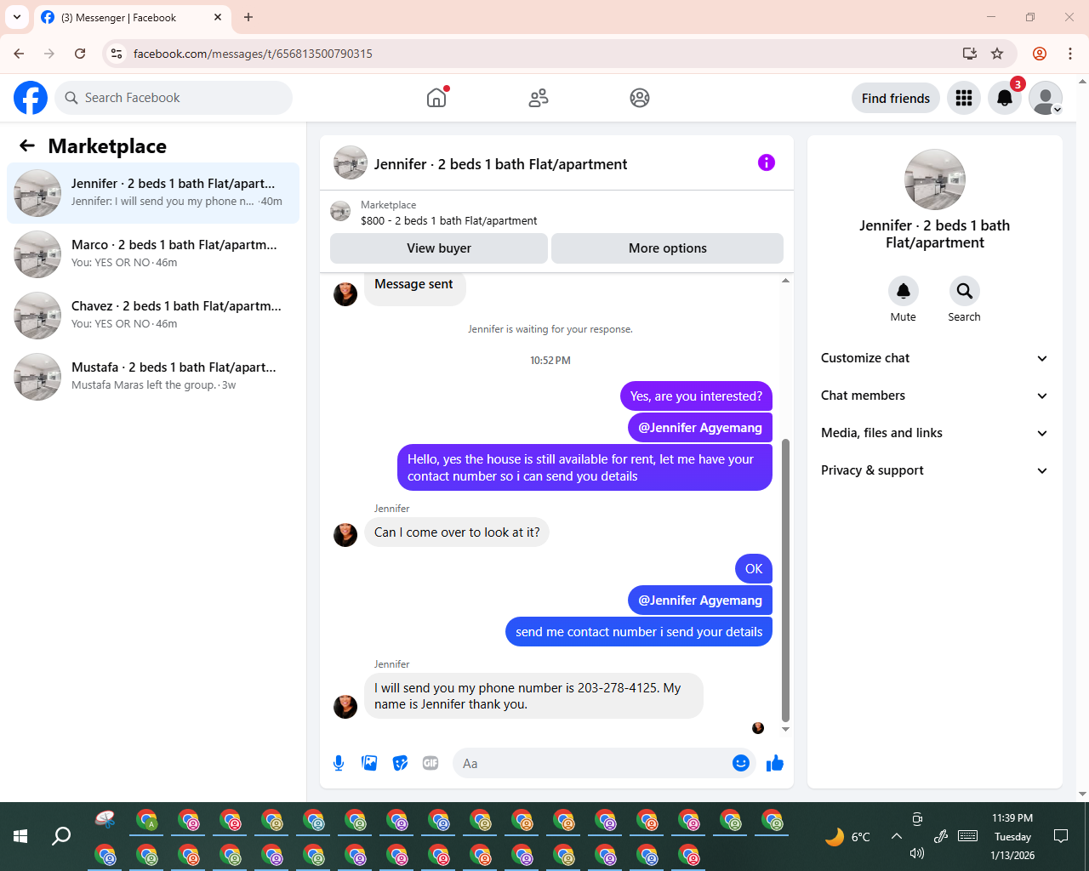This screenshot has height=871, width=1089.
Task: Click the 'OK' sent message bubble
Action: tap(754, 569)
